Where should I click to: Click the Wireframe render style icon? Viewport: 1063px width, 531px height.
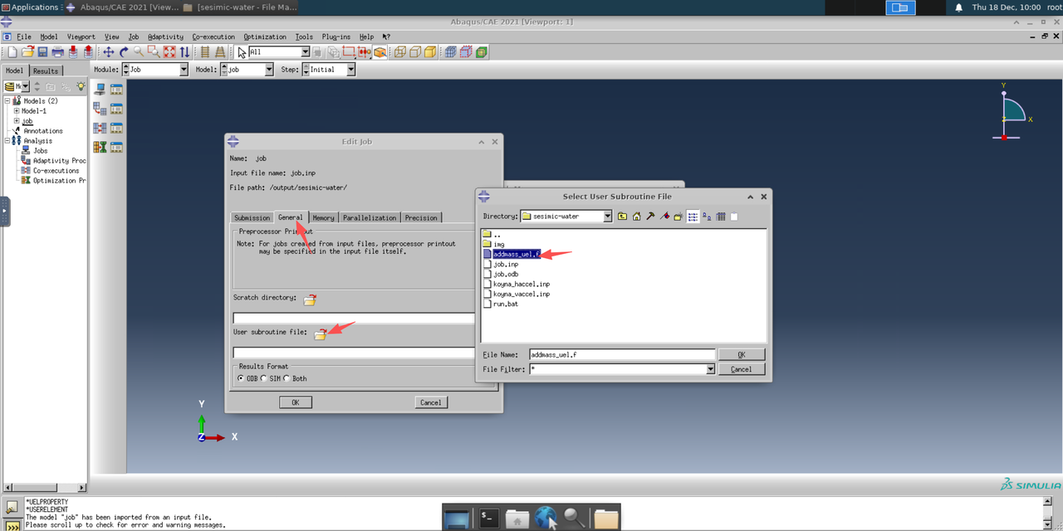pyautogui.click(x=399, y=52)
